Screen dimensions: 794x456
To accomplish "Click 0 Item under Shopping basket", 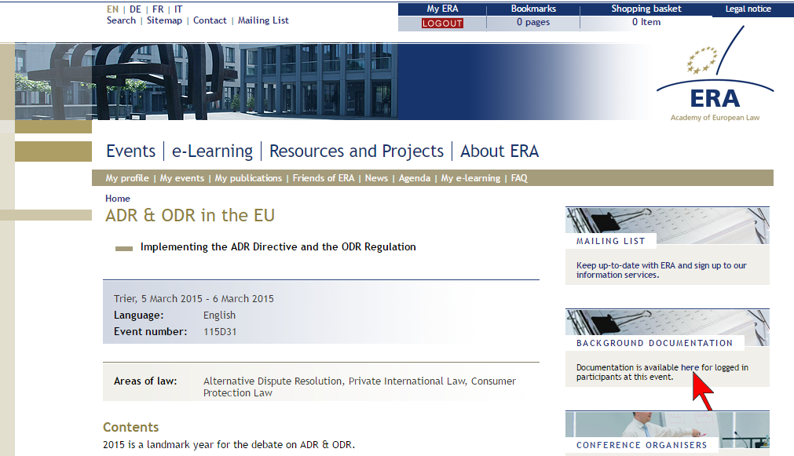I will click(x=646, y=22).
